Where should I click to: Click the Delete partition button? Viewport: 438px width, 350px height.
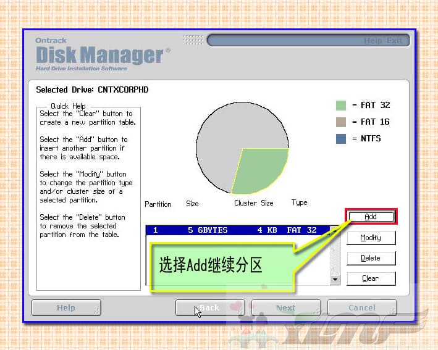click(x=371, y=258)
